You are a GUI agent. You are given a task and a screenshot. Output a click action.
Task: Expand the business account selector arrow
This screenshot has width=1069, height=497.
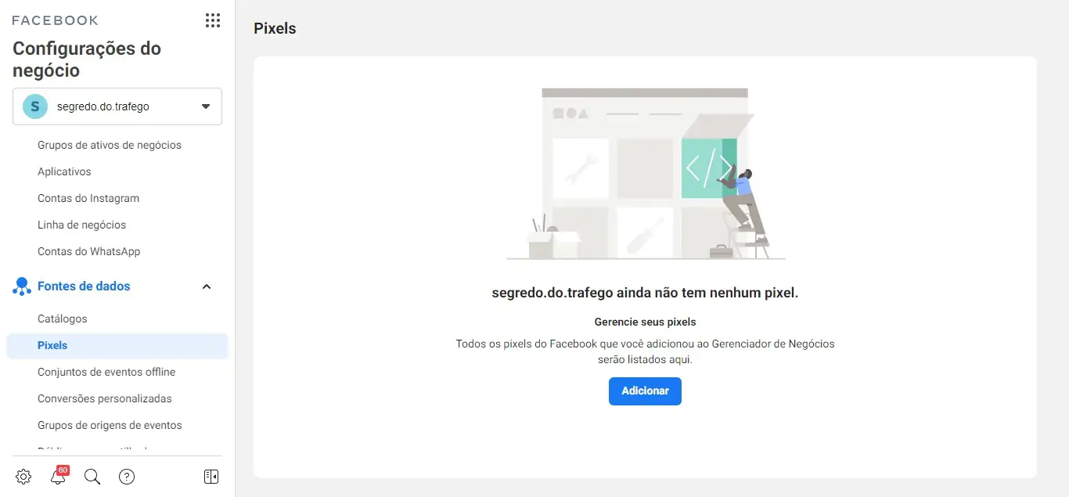[204, 106]
